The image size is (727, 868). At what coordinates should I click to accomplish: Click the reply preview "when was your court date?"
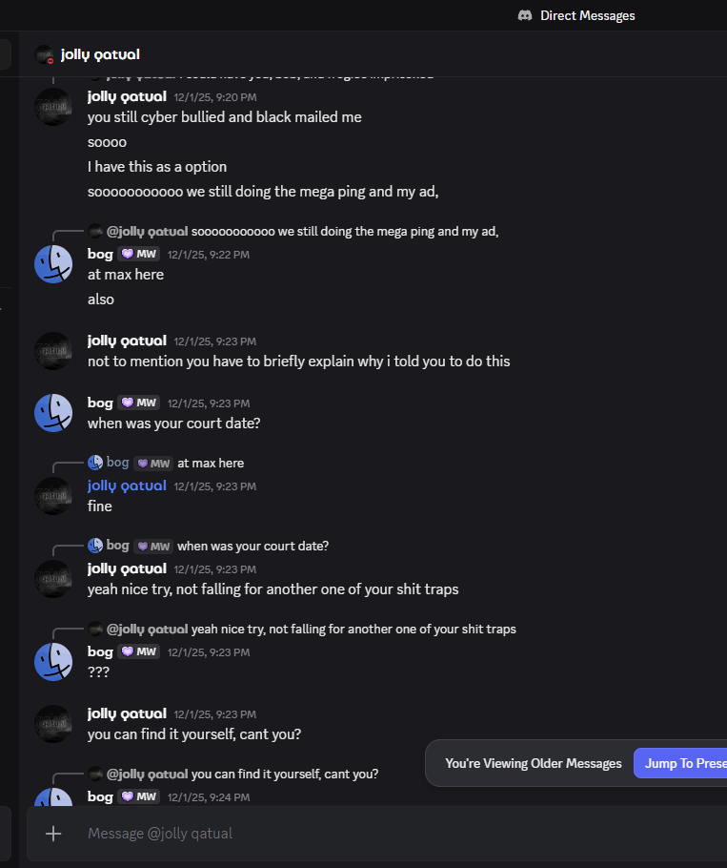coord(252,546)
